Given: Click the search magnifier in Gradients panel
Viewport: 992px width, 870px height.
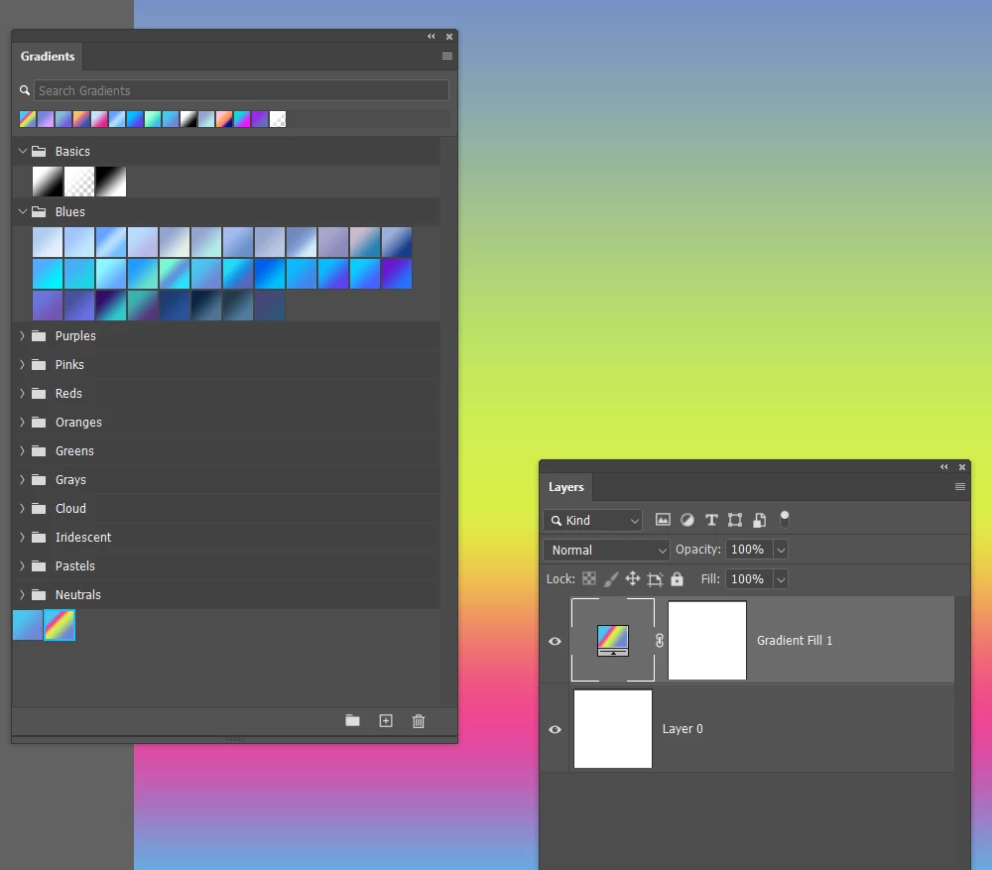Looking at the screenshot, I should [x=25, y=90].
